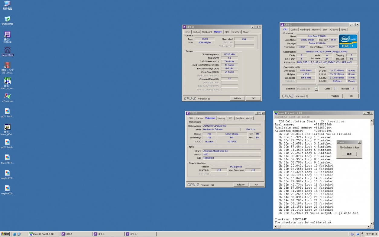The height and width of the screenshot is (237, 379).
Task: Select the hexus_pifast shortcut icon
Action: (7, 127)
